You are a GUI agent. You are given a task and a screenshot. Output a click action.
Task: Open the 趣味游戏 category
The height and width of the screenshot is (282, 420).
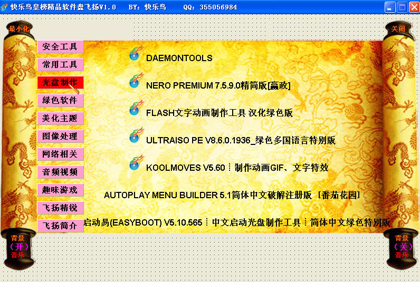coord(60,190)
